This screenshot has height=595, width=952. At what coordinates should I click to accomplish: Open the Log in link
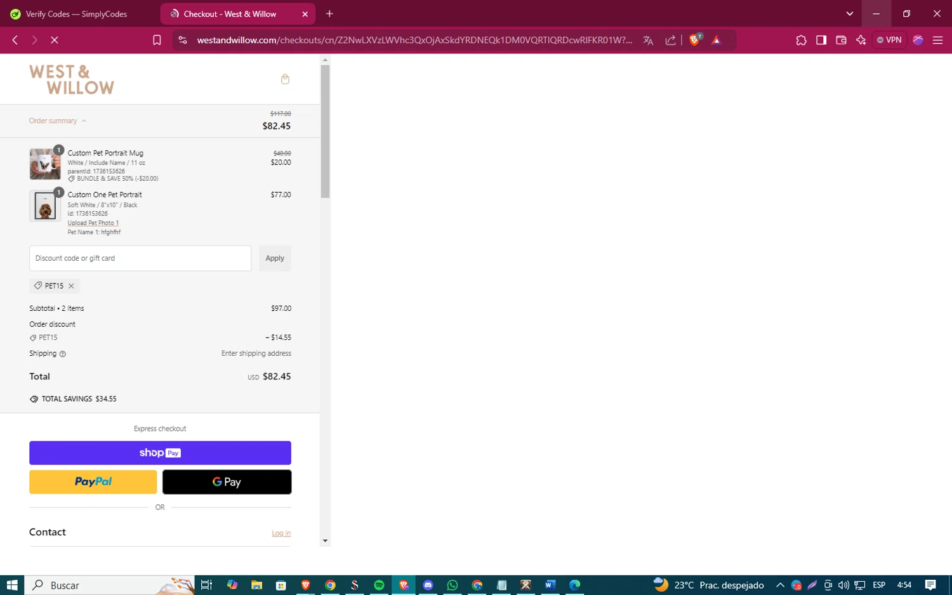click(x=281, y=533)
